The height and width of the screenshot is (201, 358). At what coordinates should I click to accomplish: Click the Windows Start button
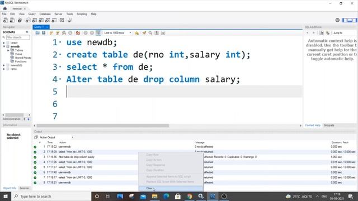[6, 196]
